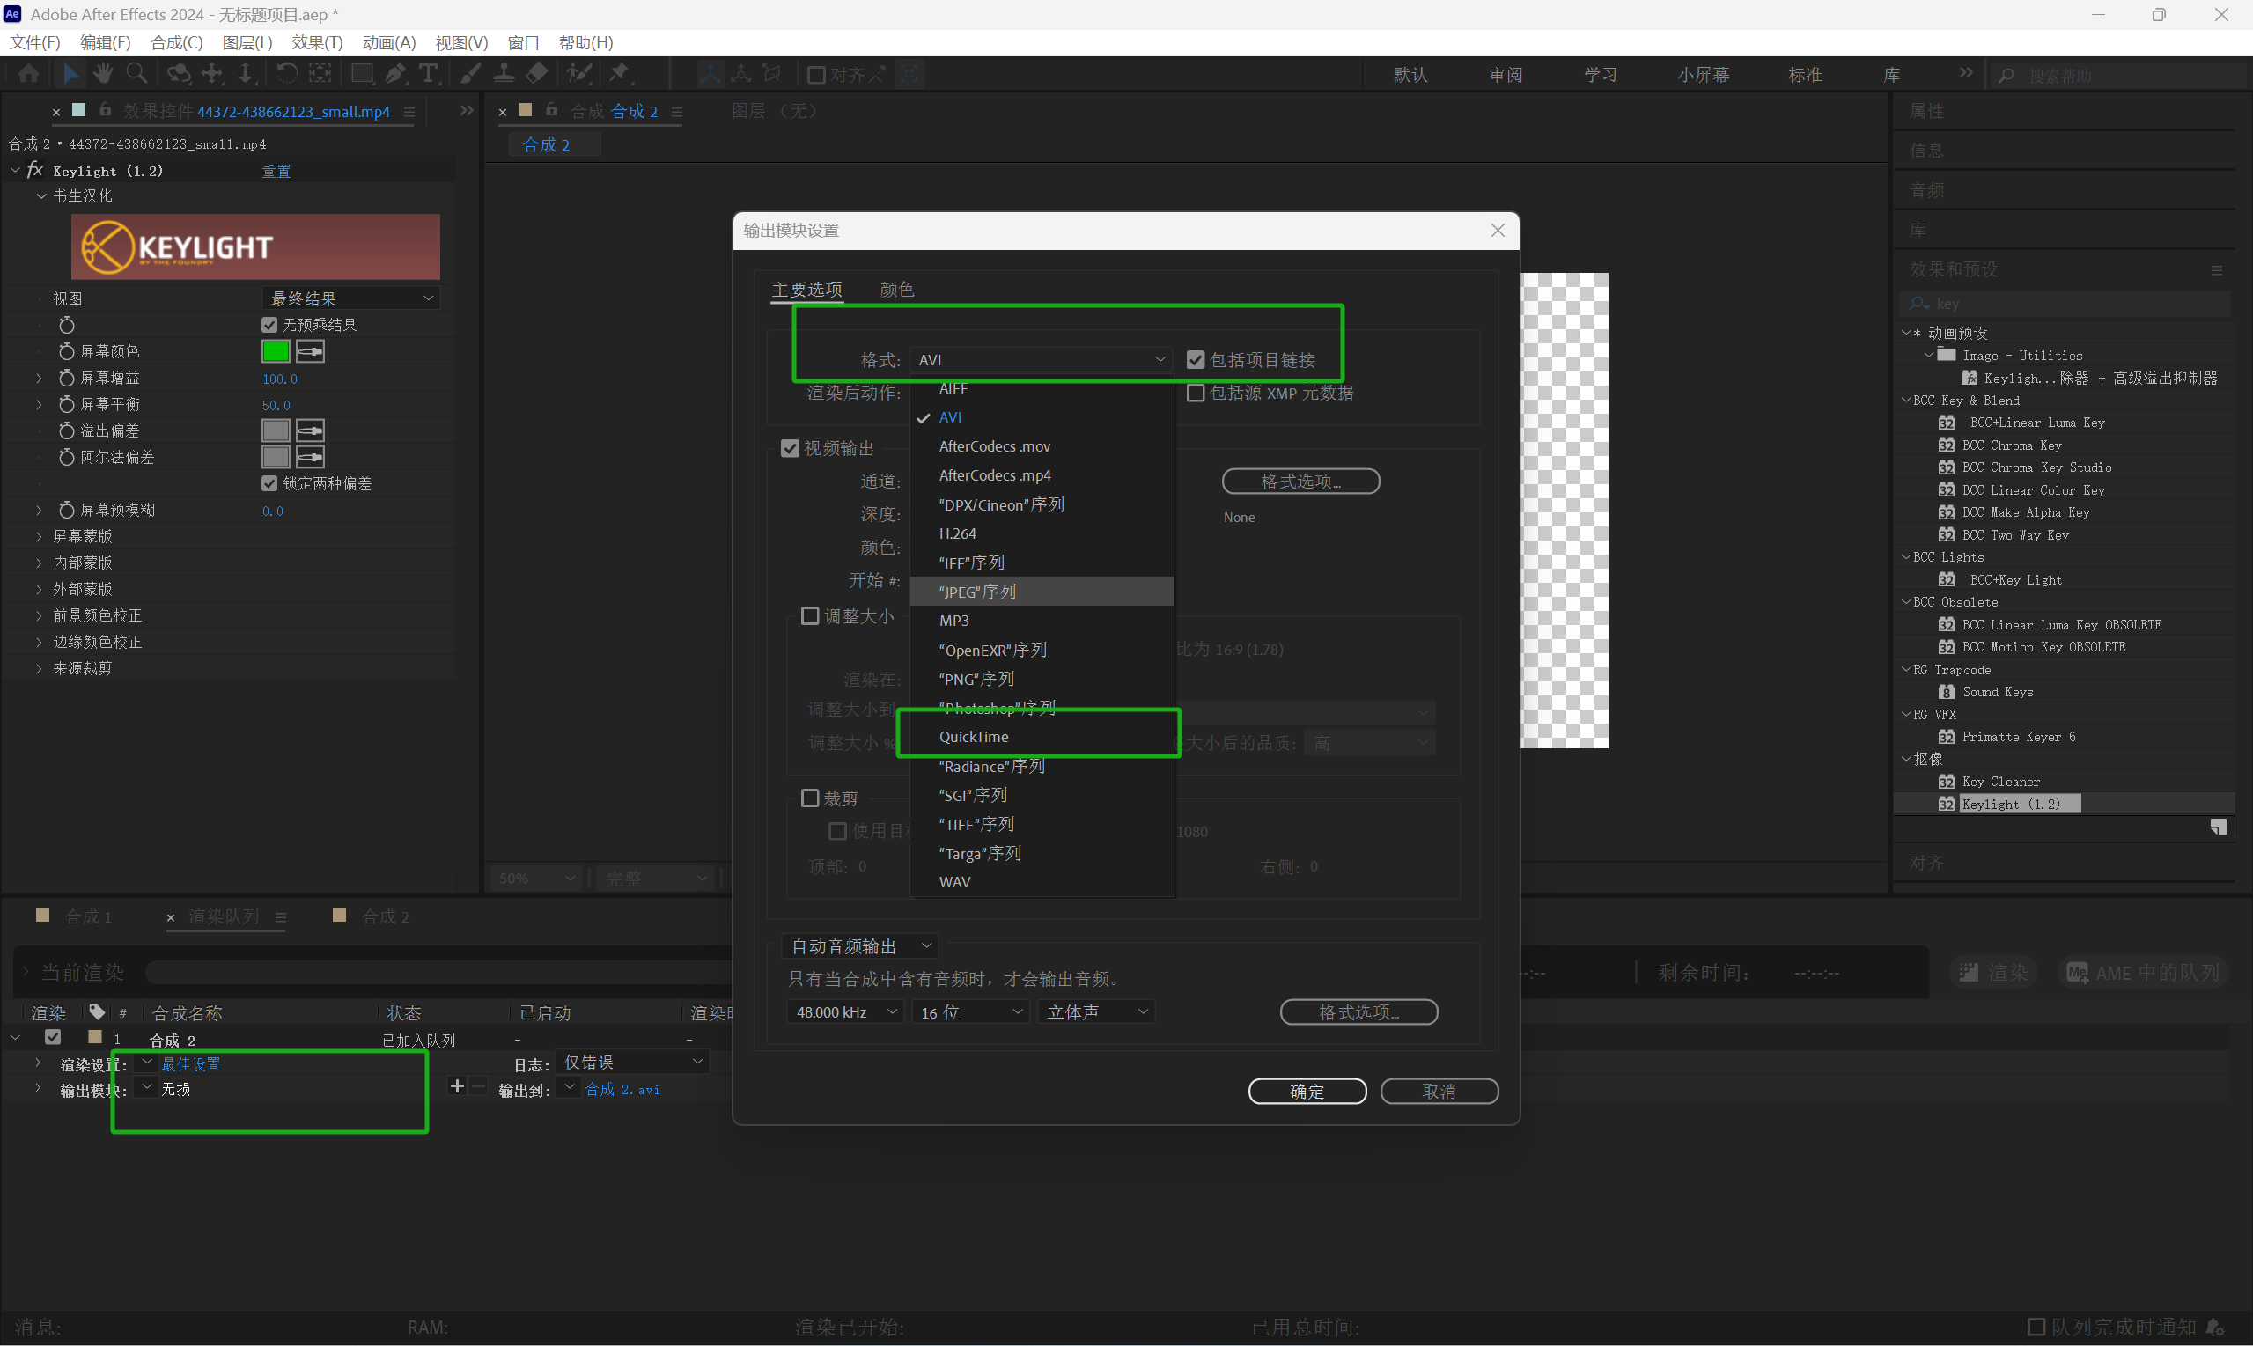Select the Clone Stamp tool
Screen dimensions: 2253x1346
point(504,73)
